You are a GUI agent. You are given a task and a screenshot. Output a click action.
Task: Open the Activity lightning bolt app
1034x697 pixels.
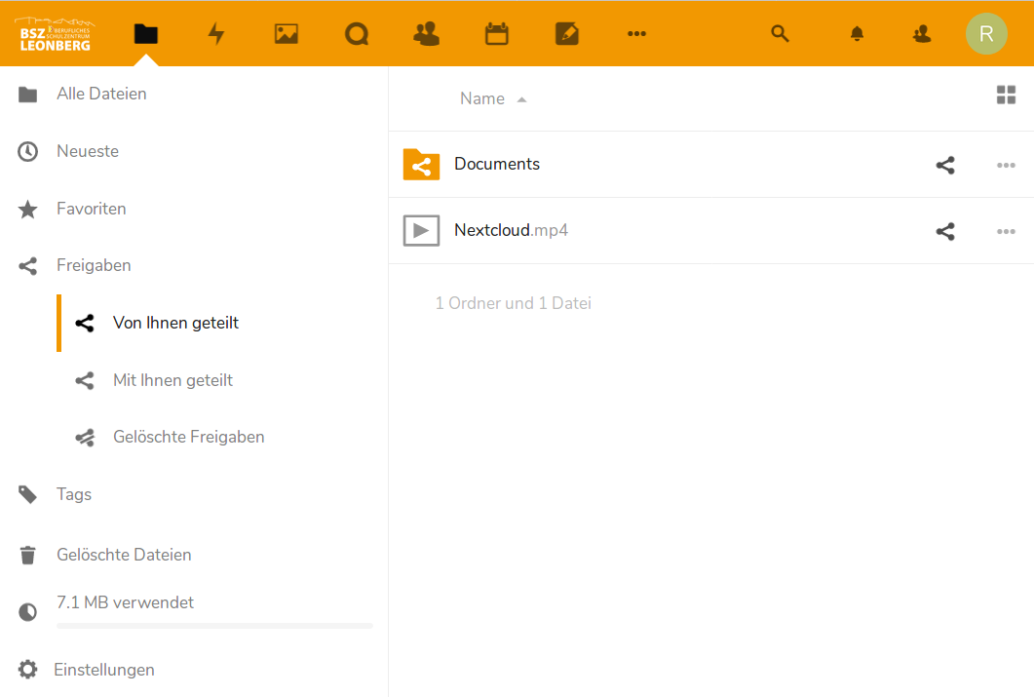[x=216, y=34]
